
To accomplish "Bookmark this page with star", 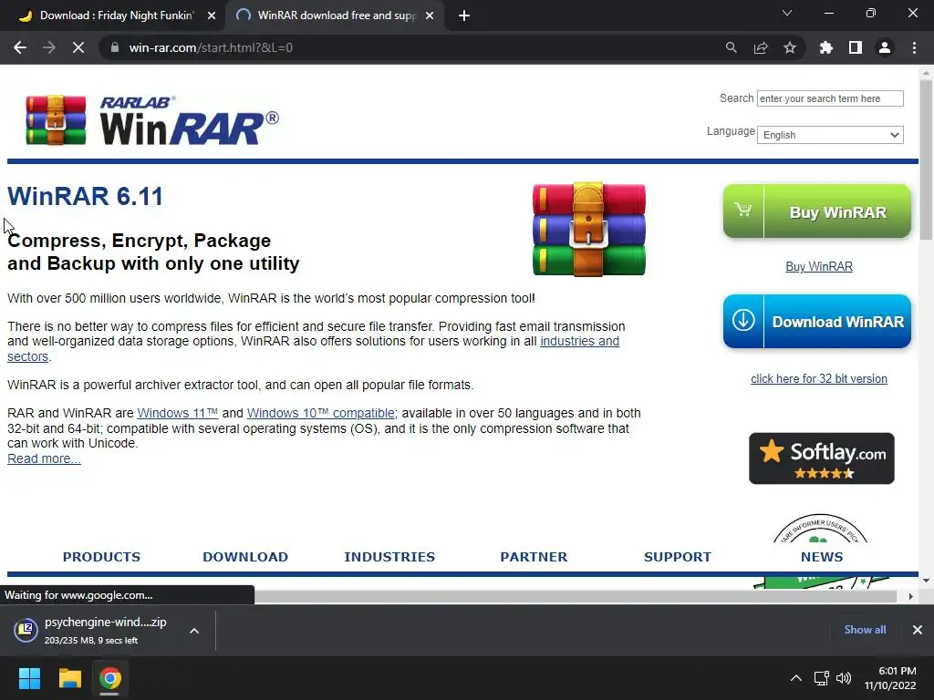I will [790, 47].
